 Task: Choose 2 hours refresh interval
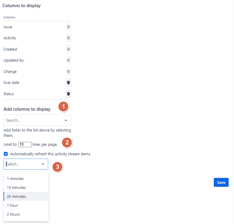(x=13, y=214)
